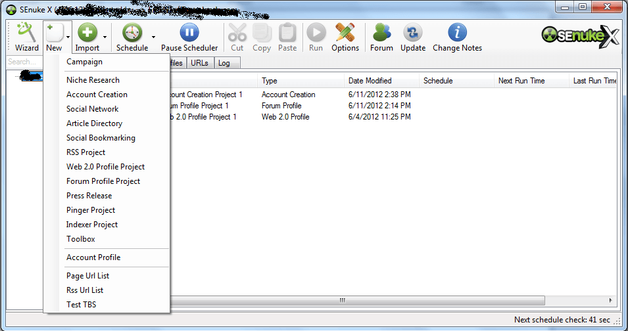This screenshot has width=628, height=331.
Task: Click the SEnuke X title bar icon
Action: click(x=11, y=9)
